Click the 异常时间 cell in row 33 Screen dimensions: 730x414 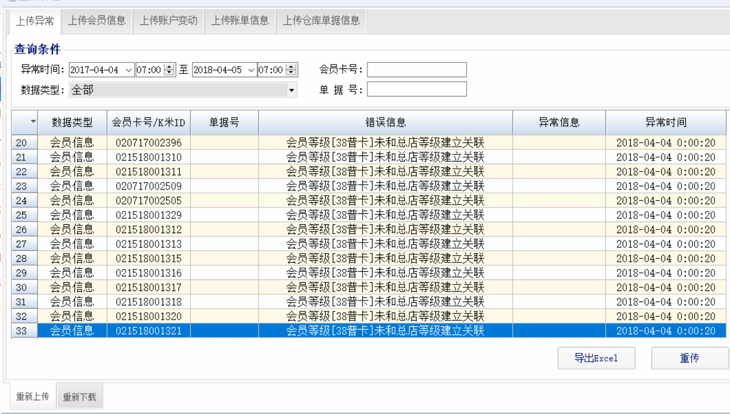[666, 331]
